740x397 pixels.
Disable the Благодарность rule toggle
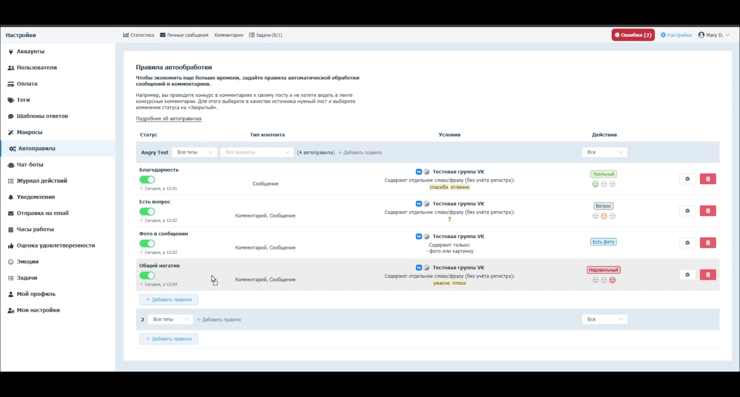[147, 180]
